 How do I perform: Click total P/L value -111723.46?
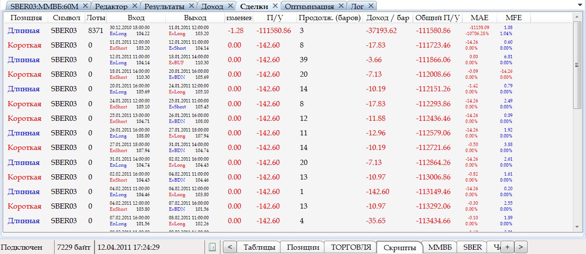pyautogui.click(x=433, y=45)
